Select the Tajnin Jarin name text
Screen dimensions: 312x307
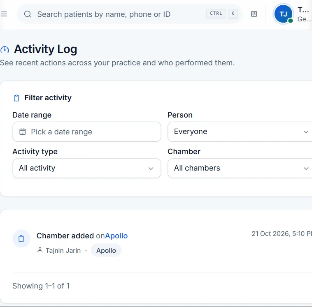click(x=63, y=250)
